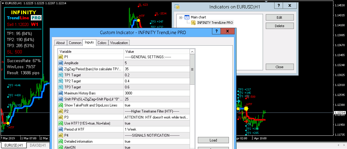Click the INFINITY TrendLine PRO indicator tree icon
The image size is (347, 149).
[x=193, y=23]
